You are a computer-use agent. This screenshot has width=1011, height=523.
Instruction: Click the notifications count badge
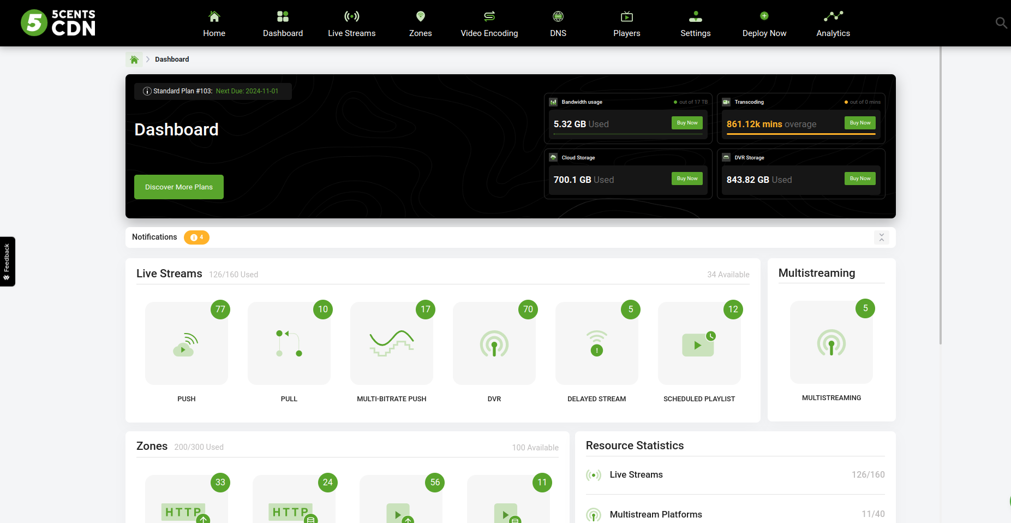click(196, 237)
